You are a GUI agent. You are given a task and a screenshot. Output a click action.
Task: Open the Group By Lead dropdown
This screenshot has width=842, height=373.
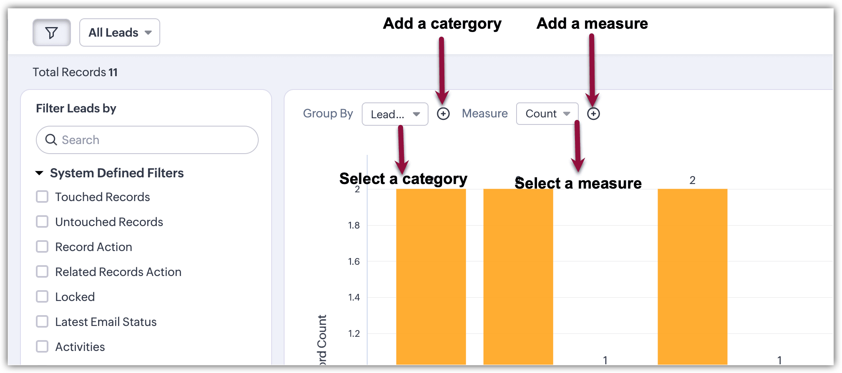coord(395,114)
